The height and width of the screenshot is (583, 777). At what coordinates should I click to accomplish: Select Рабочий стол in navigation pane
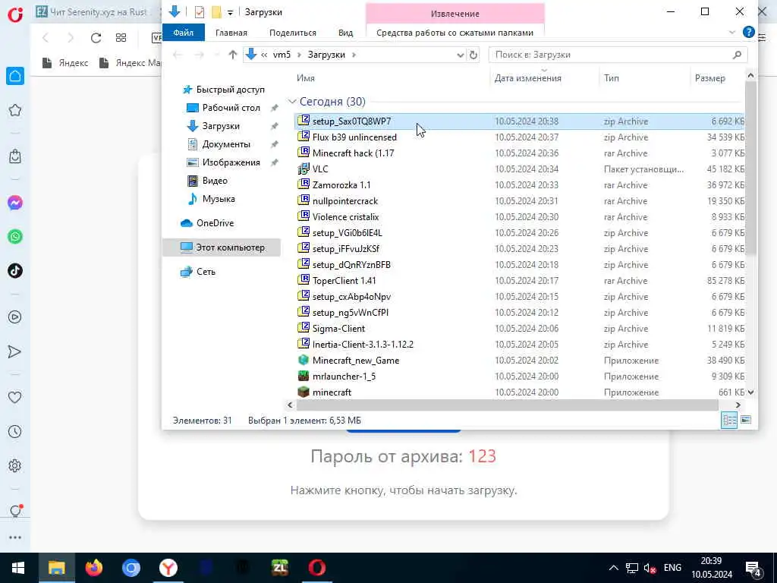(231, 108)
